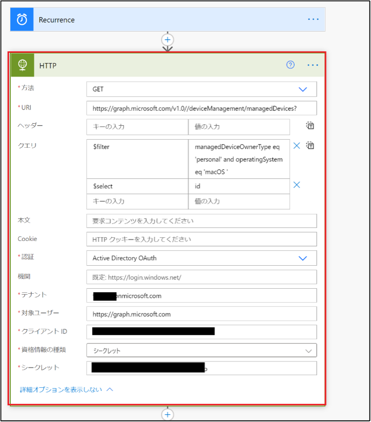The width and height of the screenshot is (371, 422).
Task: Click the empty クエリ key input below $select
Action: (x=137, y=202)
